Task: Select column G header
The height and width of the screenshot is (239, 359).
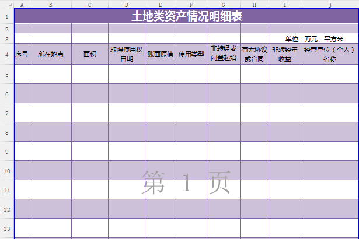Action: (x=224, y=5)
